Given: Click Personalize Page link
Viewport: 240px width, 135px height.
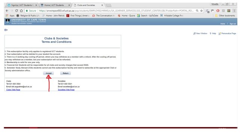Looking at the screenshot, I should click(227, 33).
